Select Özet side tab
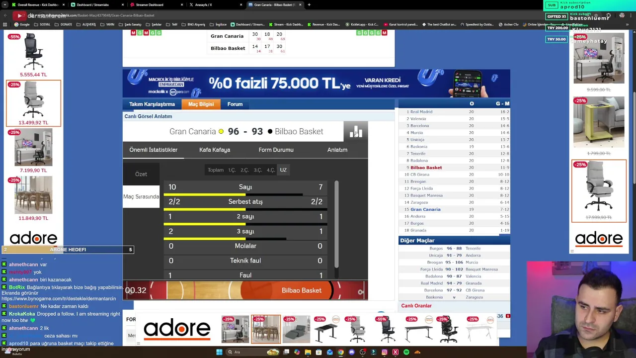 pos(141,174)
